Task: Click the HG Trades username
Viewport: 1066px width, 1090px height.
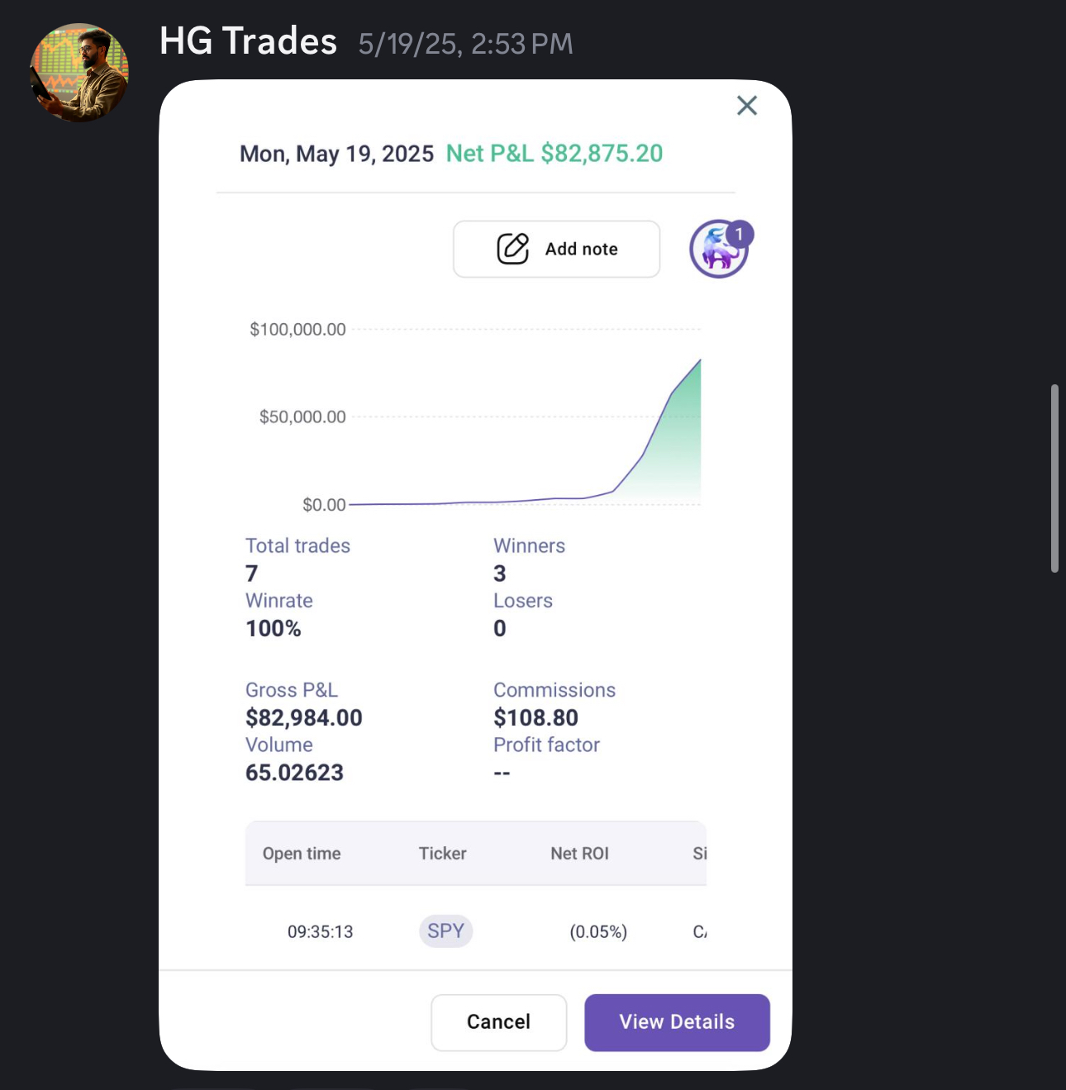Action: [x=248, y=41]
